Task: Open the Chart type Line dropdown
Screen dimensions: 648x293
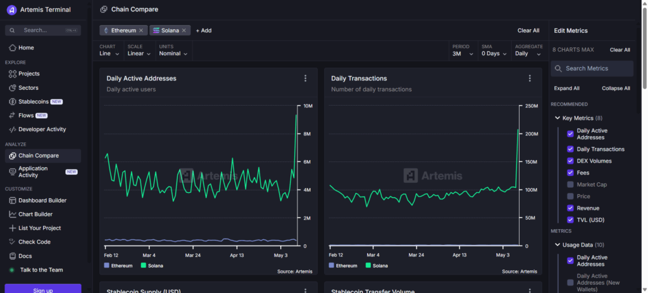Action: pos(109,54)
